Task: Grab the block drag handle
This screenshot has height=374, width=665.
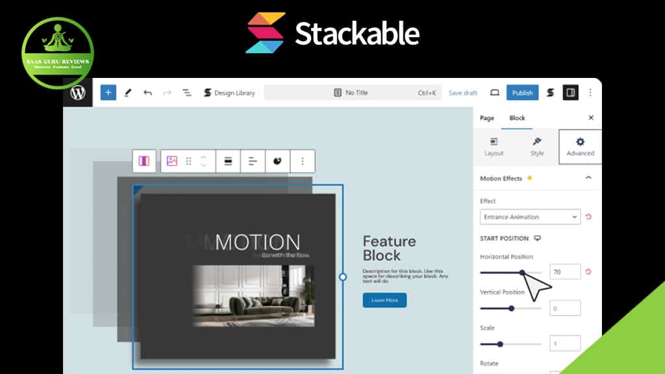Action: (x=188, y=161)
